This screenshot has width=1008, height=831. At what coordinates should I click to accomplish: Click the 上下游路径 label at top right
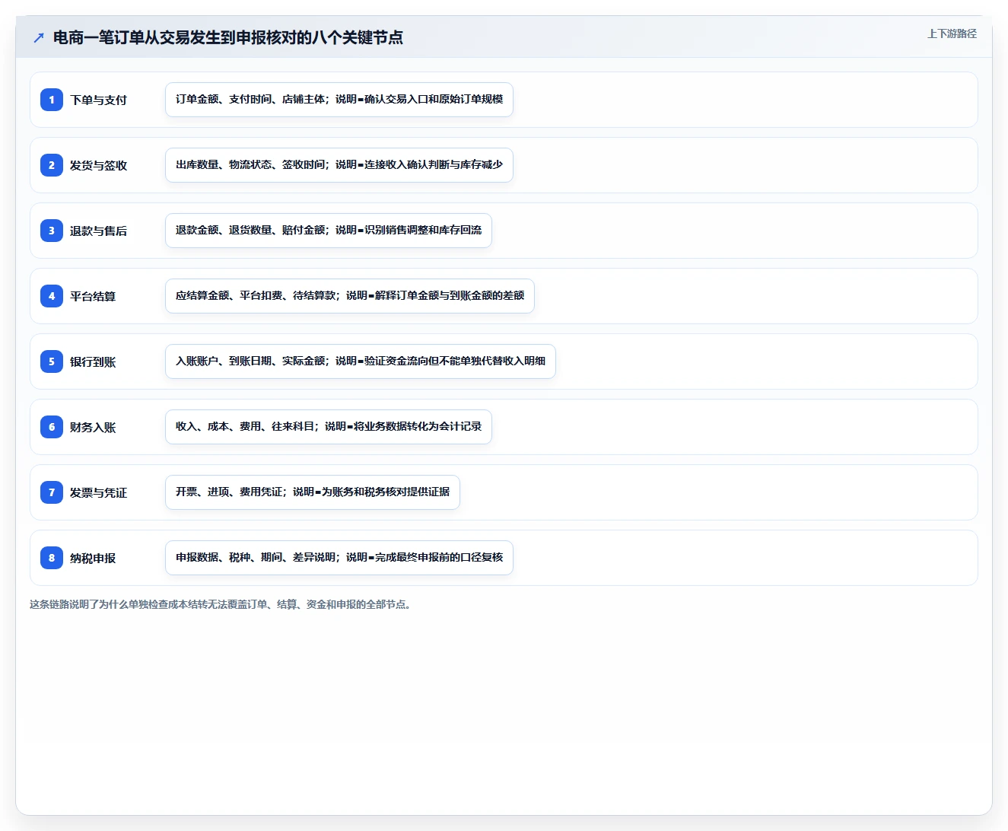click(x=952, y=33)
